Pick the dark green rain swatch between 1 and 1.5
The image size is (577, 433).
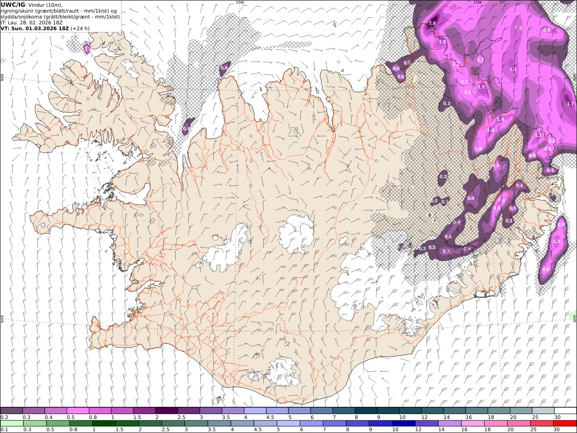104,423
